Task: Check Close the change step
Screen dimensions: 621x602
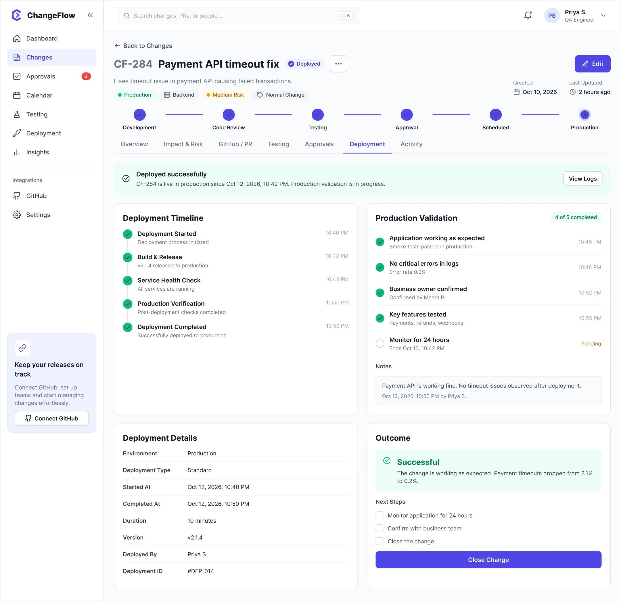Action: click(x=379, y=541)
